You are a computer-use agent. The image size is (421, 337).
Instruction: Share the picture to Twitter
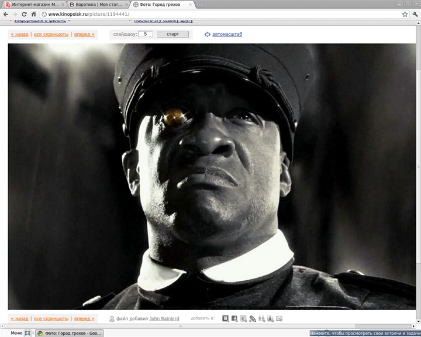[x=243, y=318]
